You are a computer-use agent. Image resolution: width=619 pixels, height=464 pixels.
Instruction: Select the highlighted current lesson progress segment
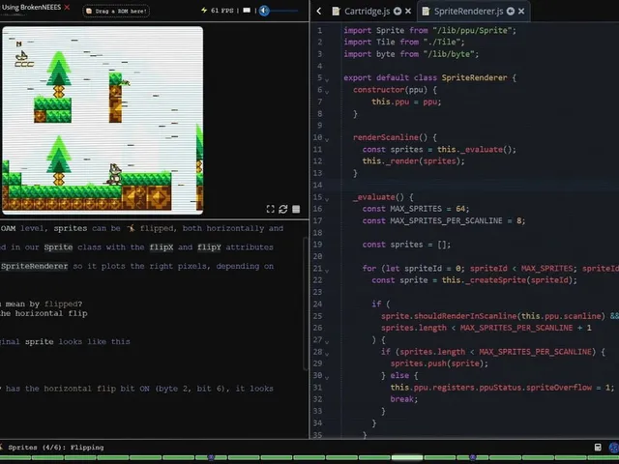406,457
